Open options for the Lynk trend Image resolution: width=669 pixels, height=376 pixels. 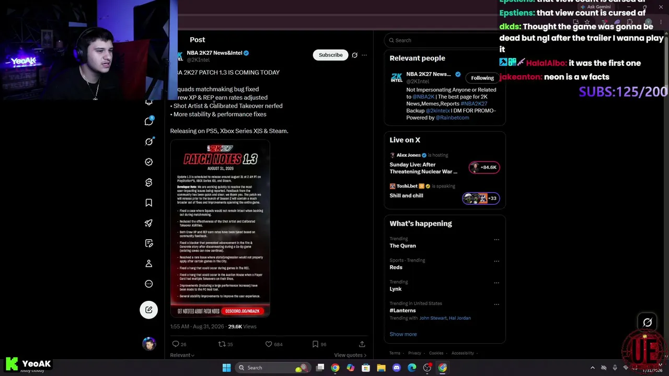pos(497,283)
